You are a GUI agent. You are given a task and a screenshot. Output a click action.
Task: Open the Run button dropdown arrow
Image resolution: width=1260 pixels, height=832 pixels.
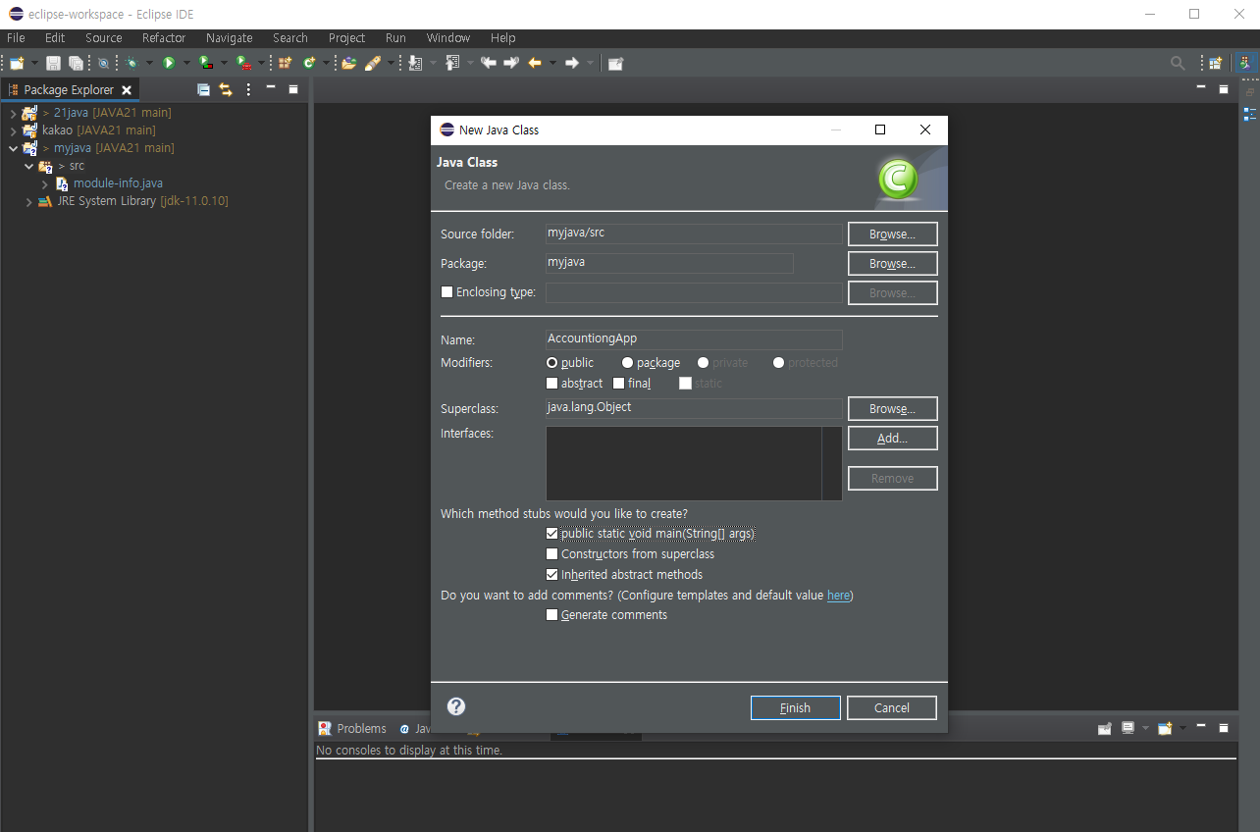186,63
